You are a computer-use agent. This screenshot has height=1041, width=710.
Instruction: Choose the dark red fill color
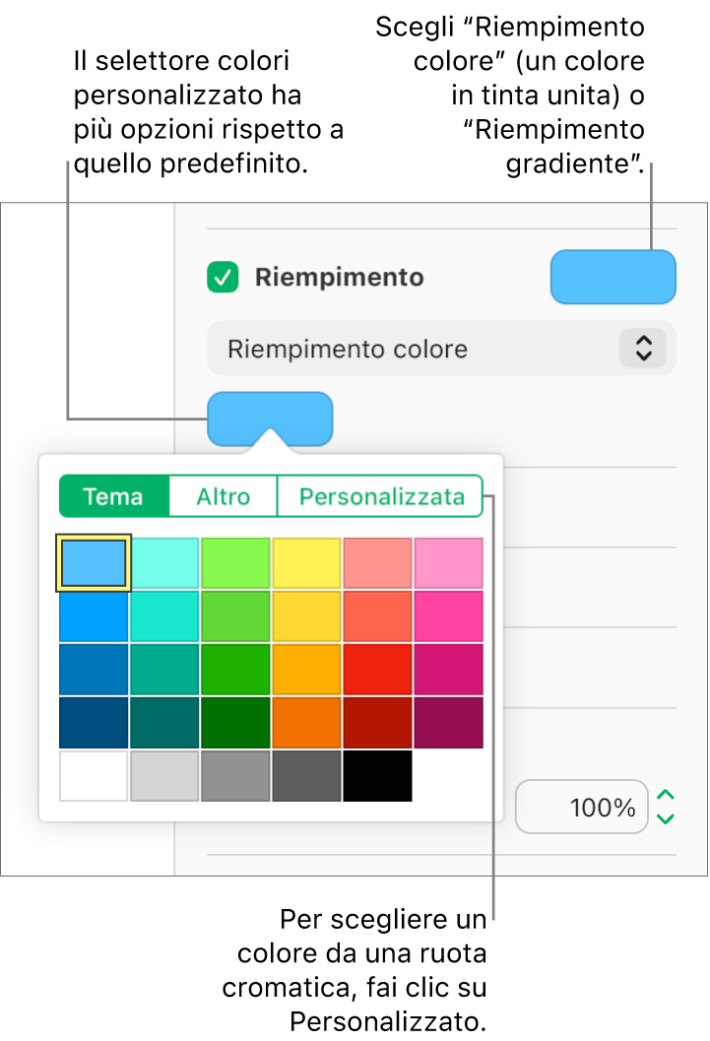coord(377,722)
